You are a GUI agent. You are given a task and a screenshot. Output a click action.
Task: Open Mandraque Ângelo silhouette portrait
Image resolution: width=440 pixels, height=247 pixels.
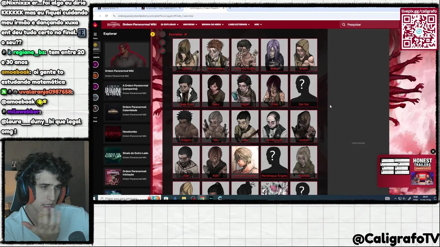click(x=274, y=162)
